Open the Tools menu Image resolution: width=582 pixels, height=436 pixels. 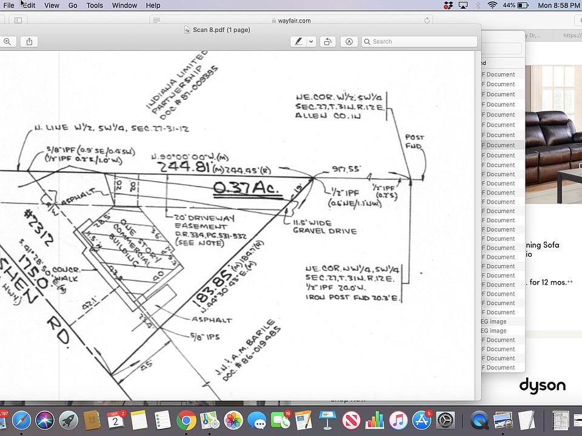(x=95, y=5)
